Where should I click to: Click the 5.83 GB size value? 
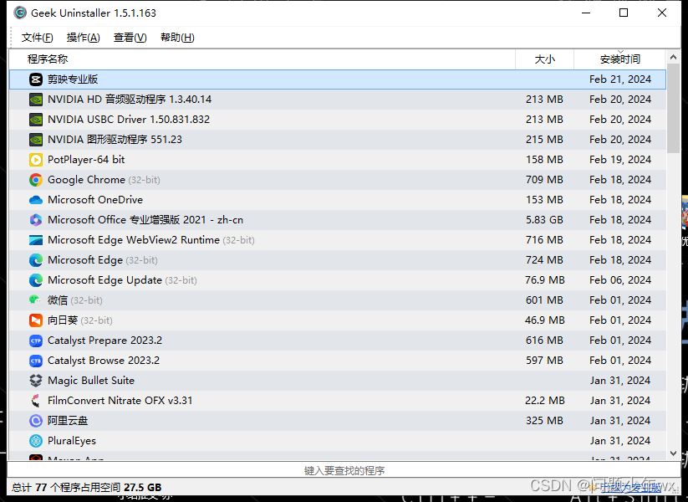pyautogui.click(x=544, y=220)
